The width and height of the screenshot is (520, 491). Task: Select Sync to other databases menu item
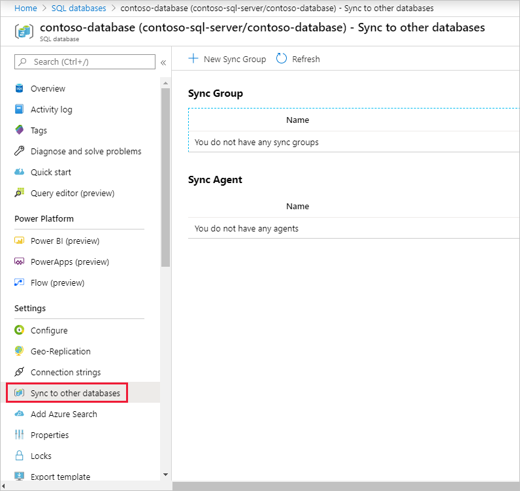75,394
